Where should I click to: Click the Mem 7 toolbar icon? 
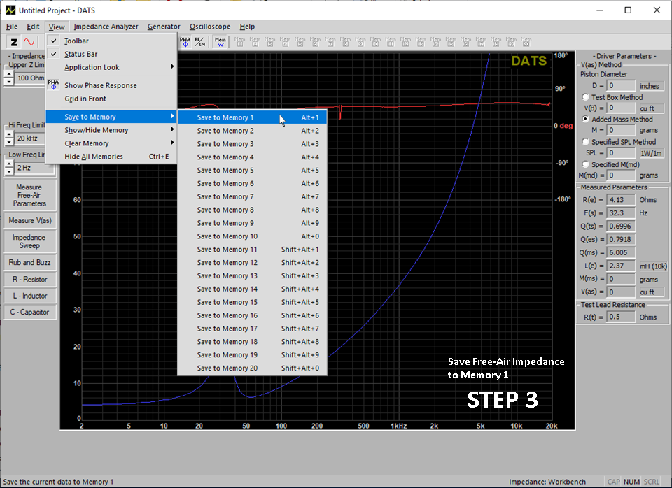coord(330,42)
